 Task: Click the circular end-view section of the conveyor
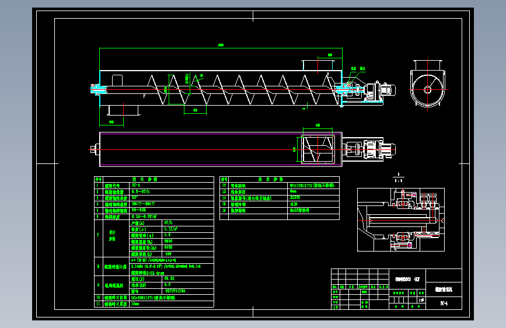428,84
